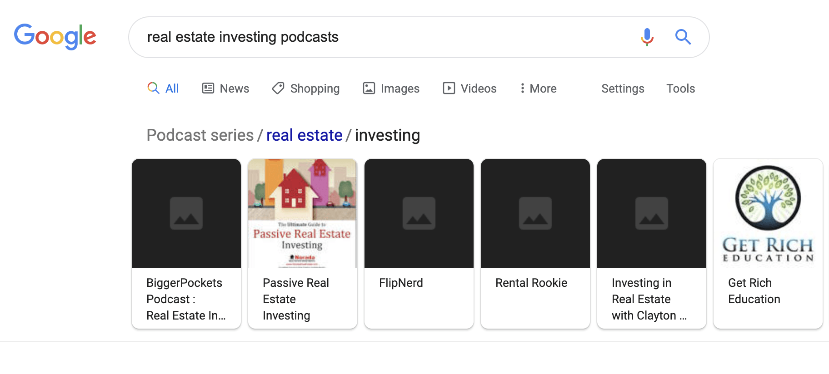Screen dimensions: 829x374
Task: Click the Google logo
Action: [55, 36]
